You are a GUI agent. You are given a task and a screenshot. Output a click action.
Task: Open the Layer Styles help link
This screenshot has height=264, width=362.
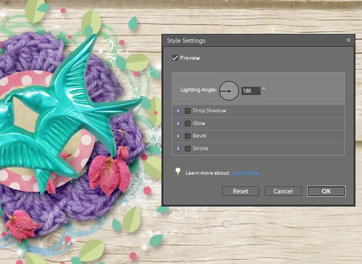pos(246,173)
